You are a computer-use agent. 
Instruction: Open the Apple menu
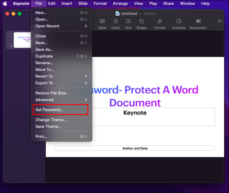(5, 4)
